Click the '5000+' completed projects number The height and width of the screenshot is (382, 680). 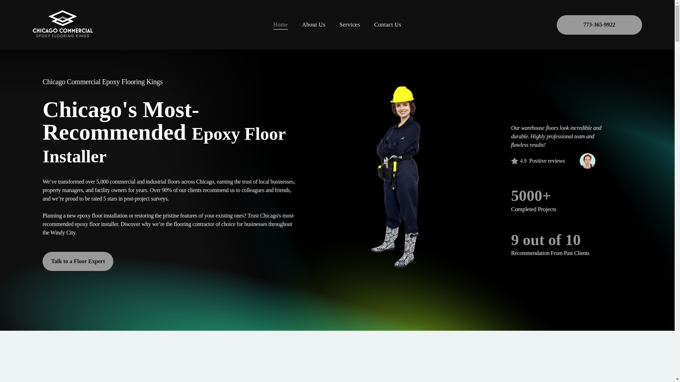tap(531, 196)
